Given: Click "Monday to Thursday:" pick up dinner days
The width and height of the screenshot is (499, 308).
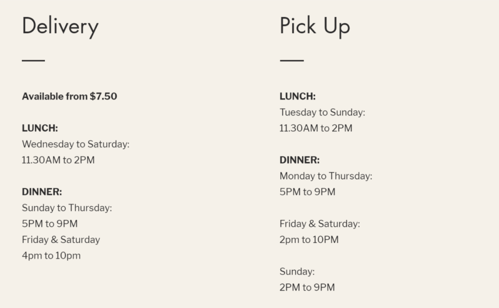Looking at the screenshot, I should point(326,176).
